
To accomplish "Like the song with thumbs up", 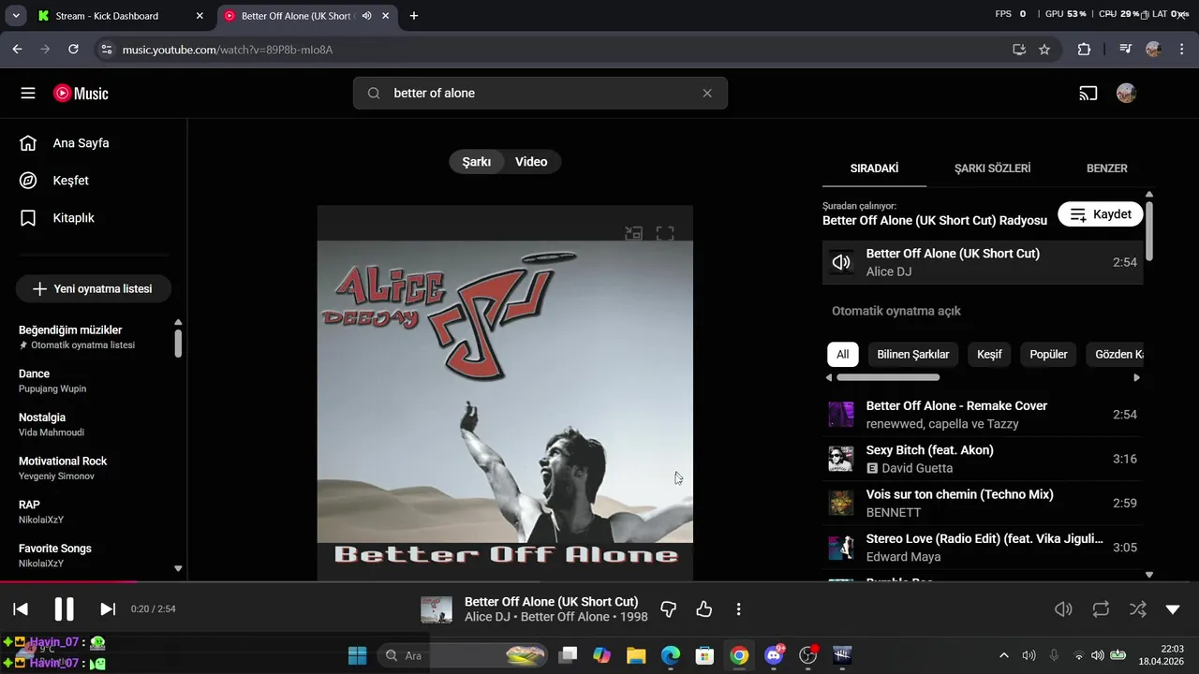I will (x=704, y=609).
